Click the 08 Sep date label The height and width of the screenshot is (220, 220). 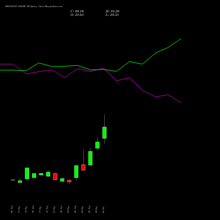(12, 209)
